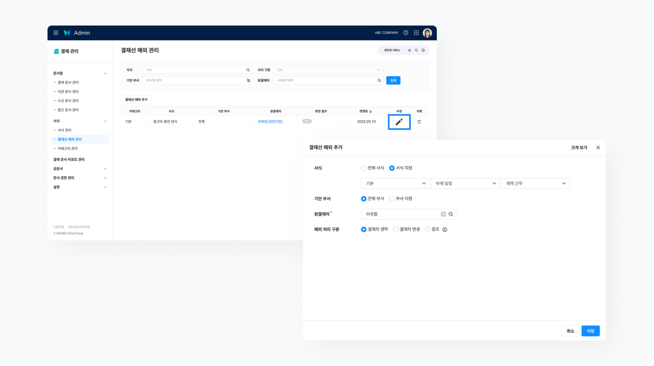Select the 전체 서식 radio button
654x366 pixels.
coord(364,168)
